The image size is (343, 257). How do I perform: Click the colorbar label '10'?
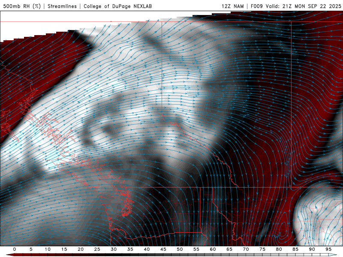(x=48, y=249)
